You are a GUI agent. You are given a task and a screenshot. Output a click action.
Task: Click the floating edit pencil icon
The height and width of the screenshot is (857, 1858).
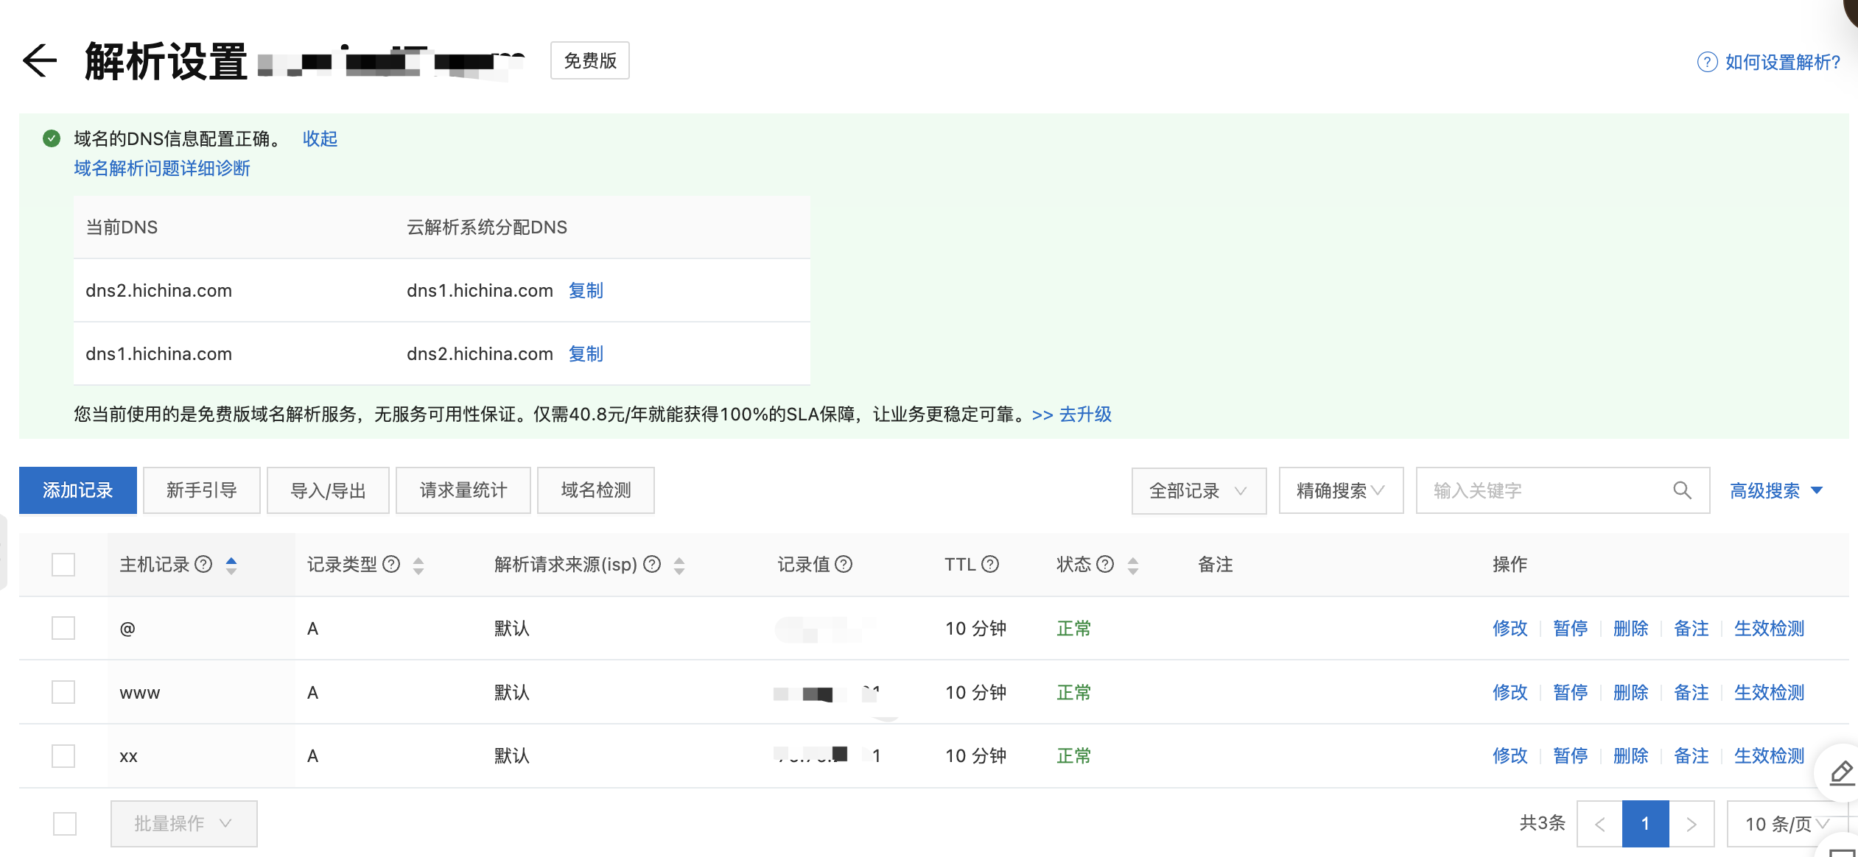[1841, 772]
